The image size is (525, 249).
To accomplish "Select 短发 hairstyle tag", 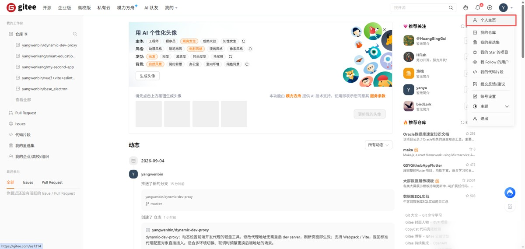I will (x=166, y=56).
